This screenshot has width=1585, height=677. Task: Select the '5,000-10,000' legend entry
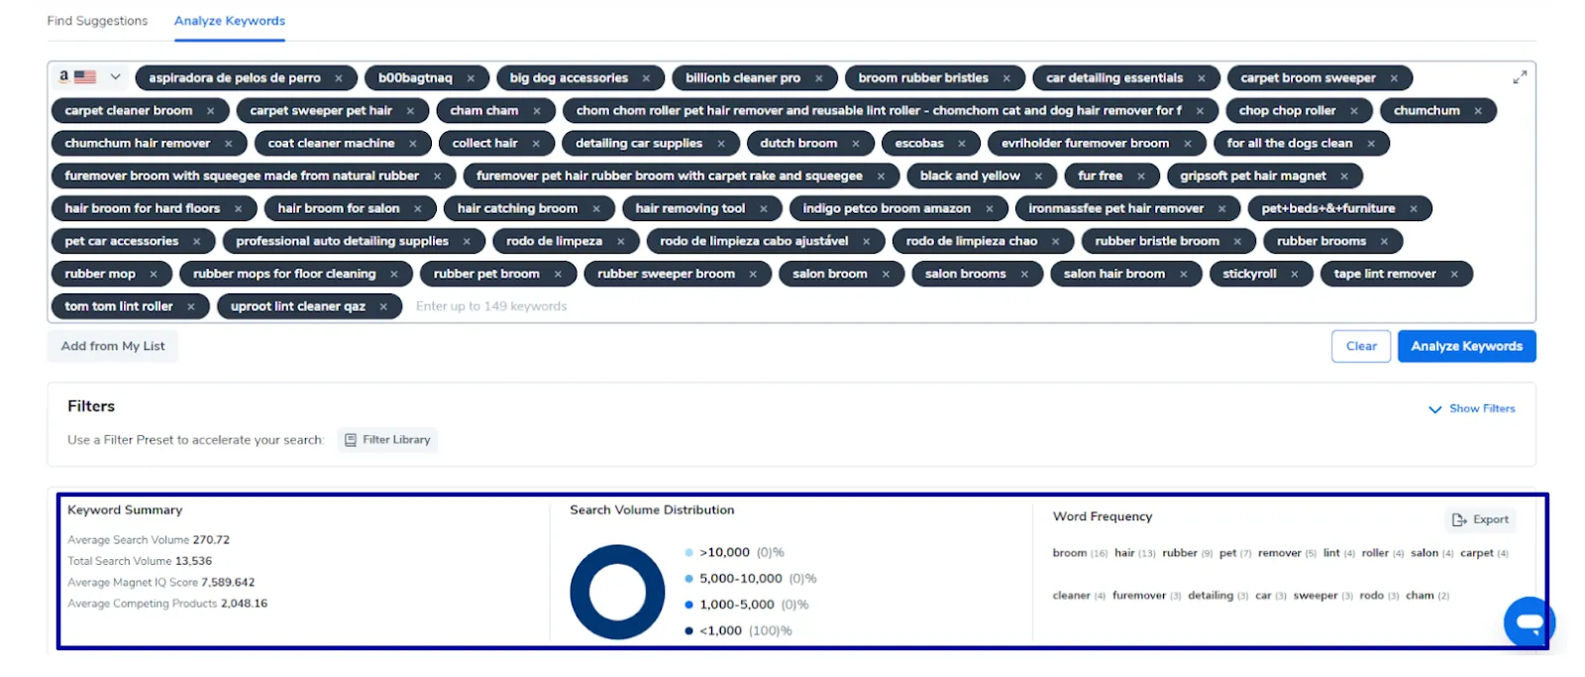click(751, 578)
